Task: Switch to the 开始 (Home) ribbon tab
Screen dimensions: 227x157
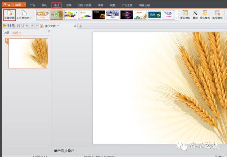Action: coord(33,5)
